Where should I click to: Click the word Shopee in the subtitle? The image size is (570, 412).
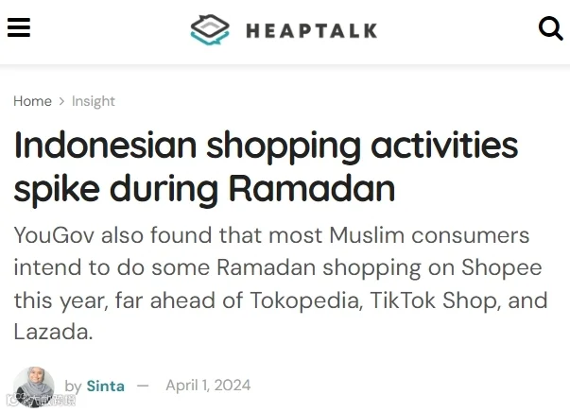[502, 268]
